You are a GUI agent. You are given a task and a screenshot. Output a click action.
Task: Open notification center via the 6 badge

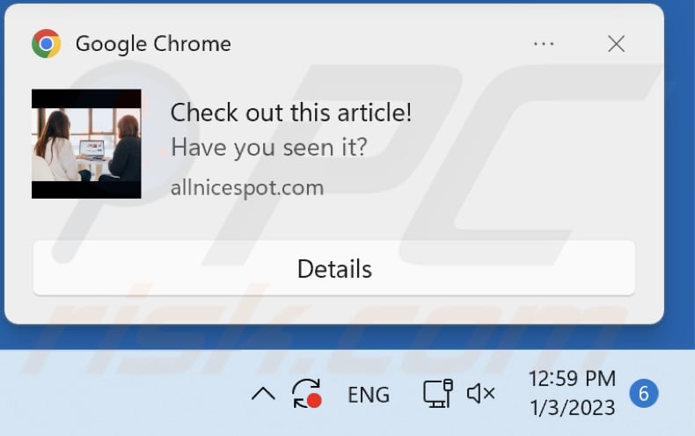[x=644, y=394]
